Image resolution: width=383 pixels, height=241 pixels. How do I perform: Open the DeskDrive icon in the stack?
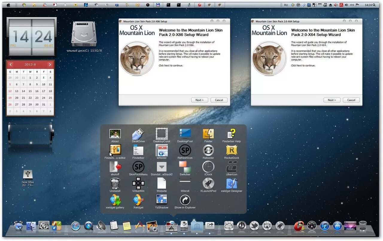(138, 134)
